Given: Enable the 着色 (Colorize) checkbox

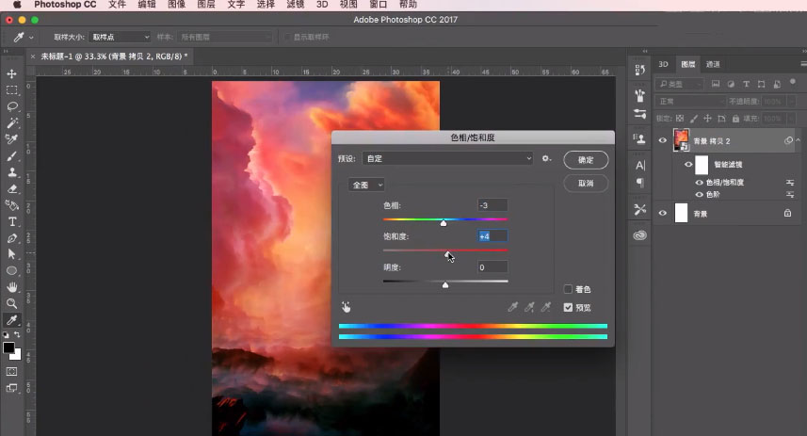Looking at the screenshot, I should click(568, 289).
